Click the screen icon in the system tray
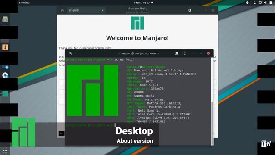The image size is (275, 155). tap(260, 3)
